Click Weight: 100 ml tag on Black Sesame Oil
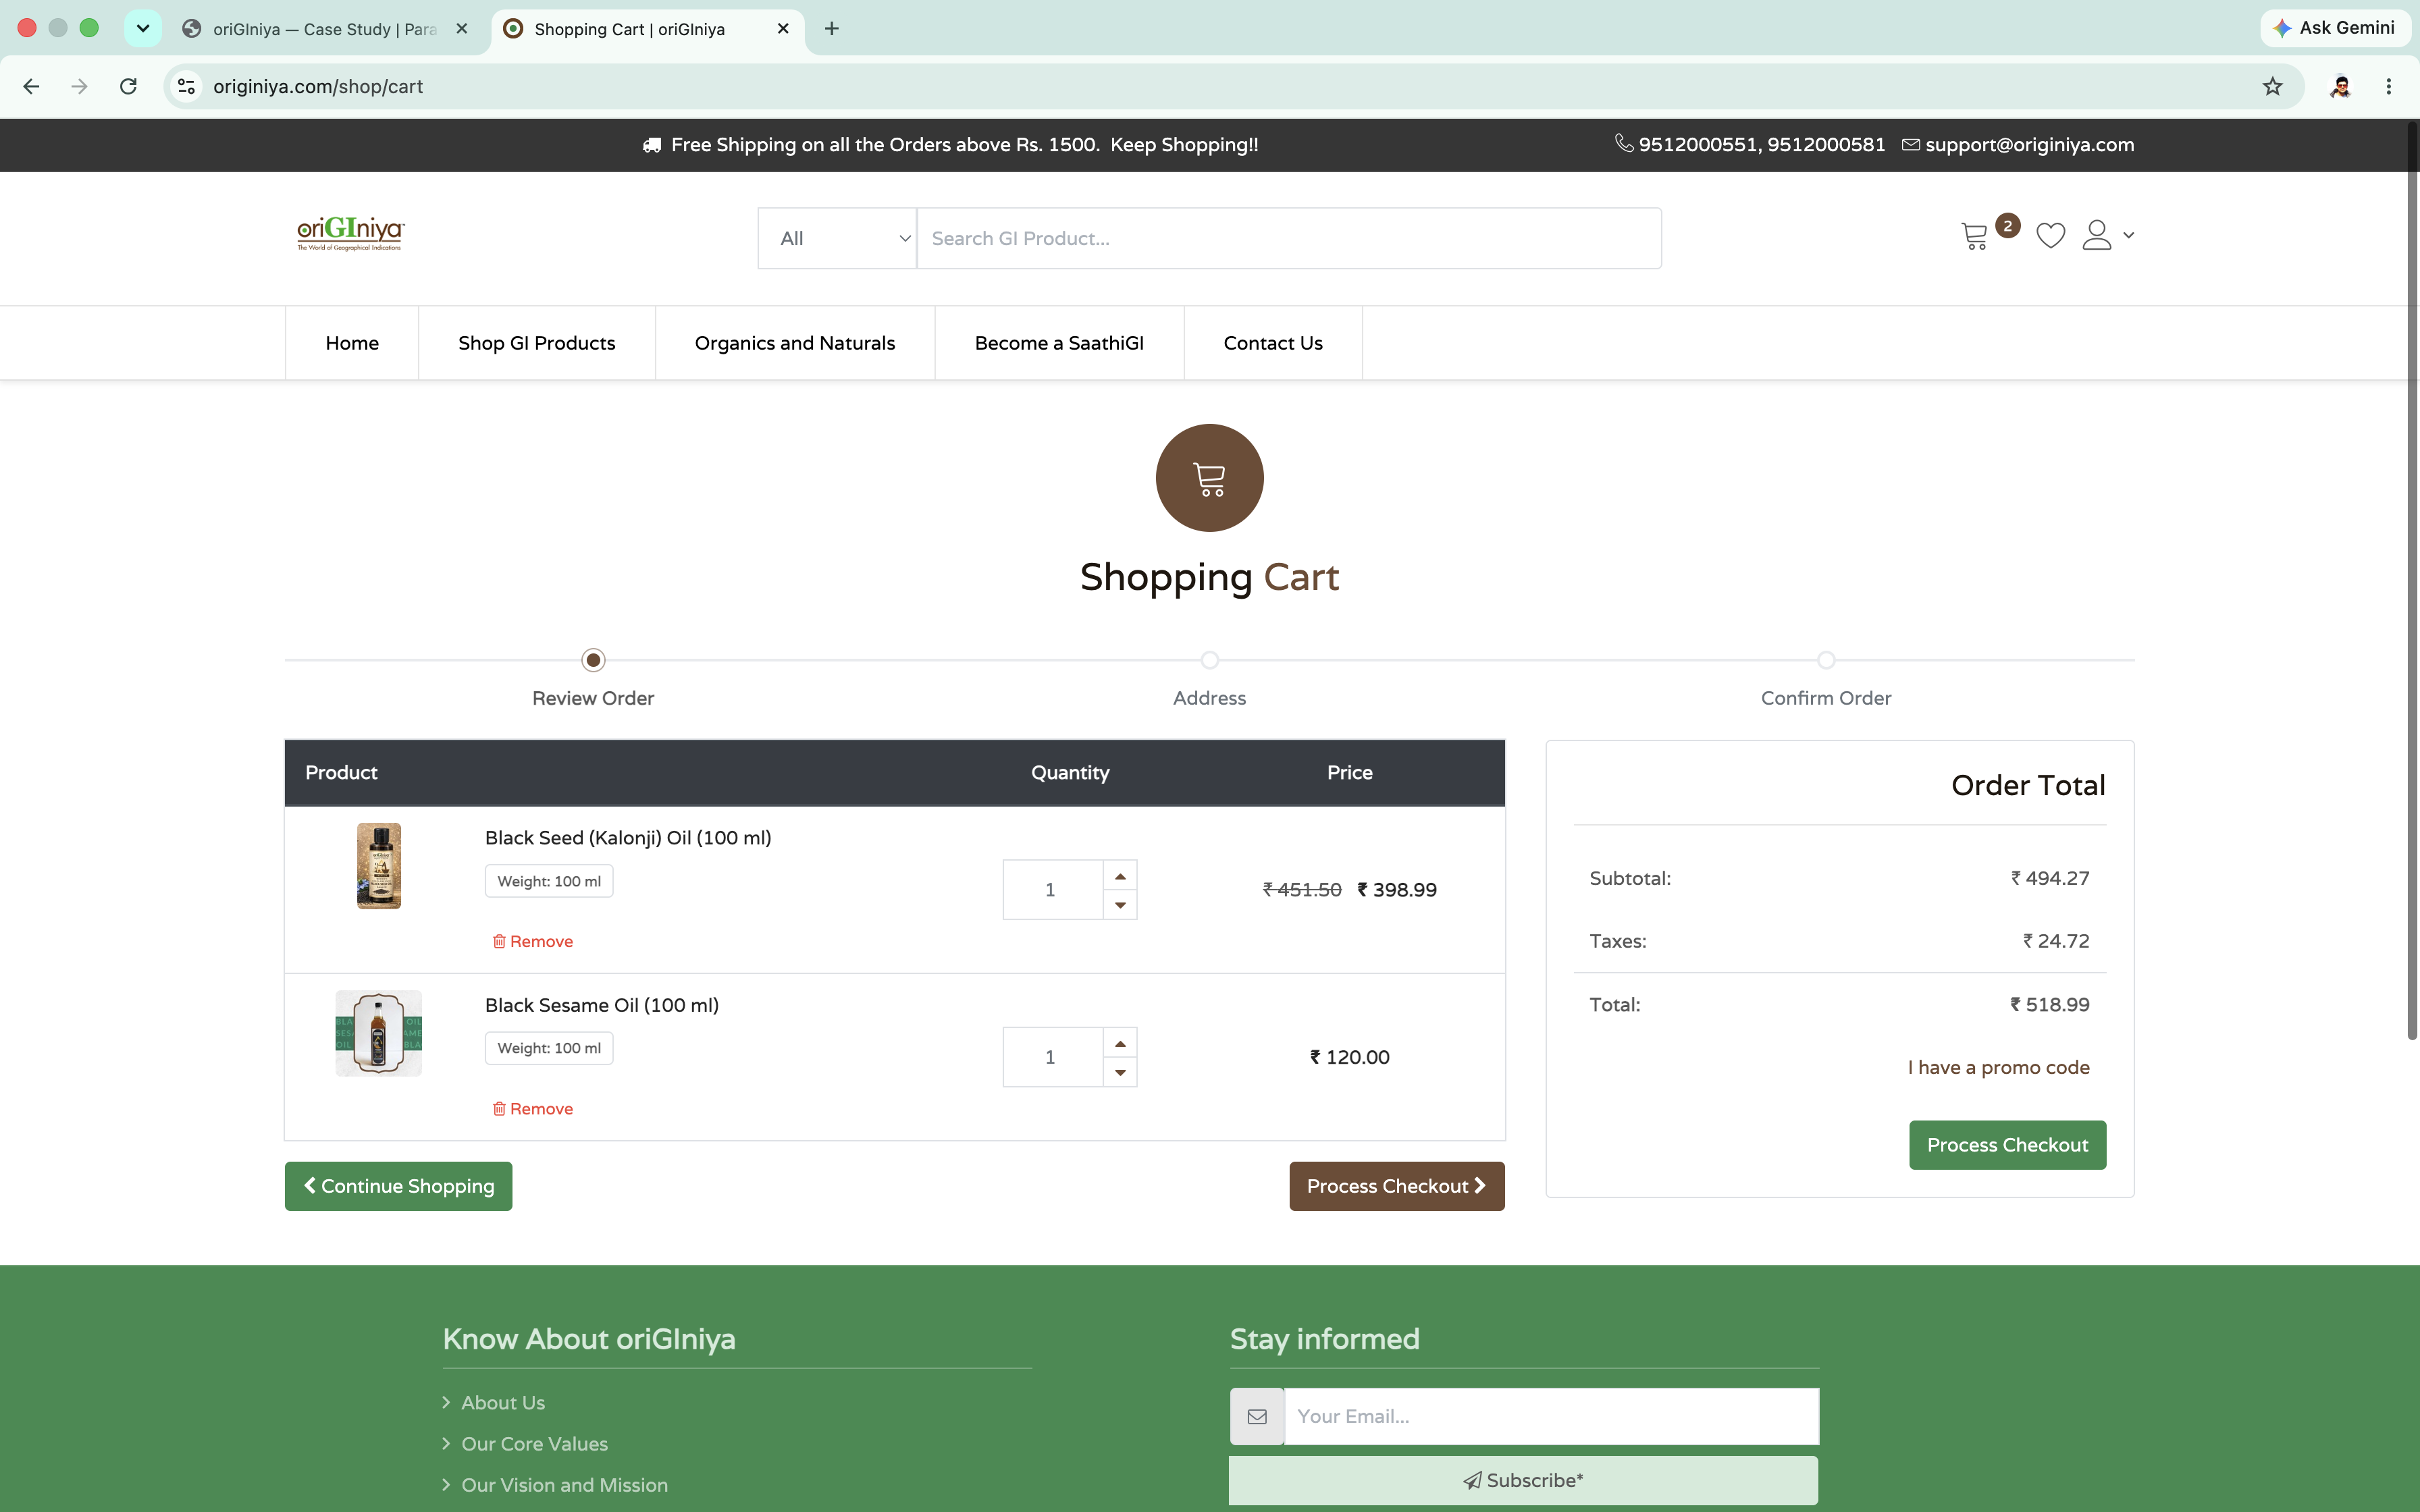This screenshot has width=2420, height=1512. (549, 1048)
